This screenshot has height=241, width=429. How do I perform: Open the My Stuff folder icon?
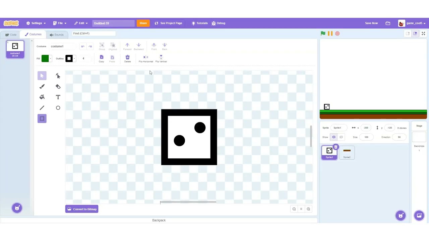tap(388, 23)
